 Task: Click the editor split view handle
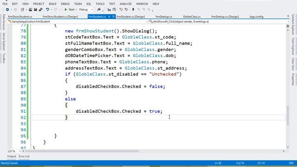(288, 26)
